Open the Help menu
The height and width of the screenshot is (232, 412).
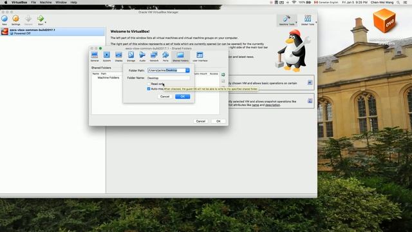click(x=74, y=3)
